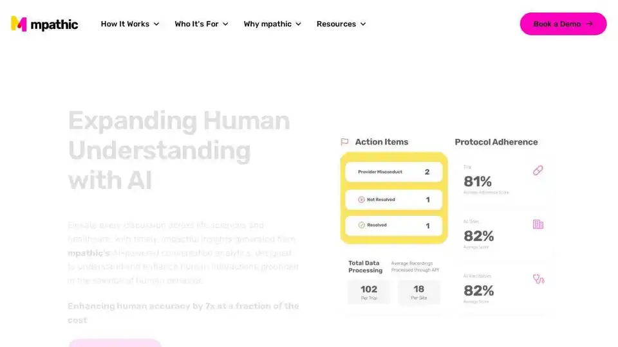The width and height of the screenshot is (618, 347).
Task: Click the building icon beside All Sites
Action: coord(538,224)
